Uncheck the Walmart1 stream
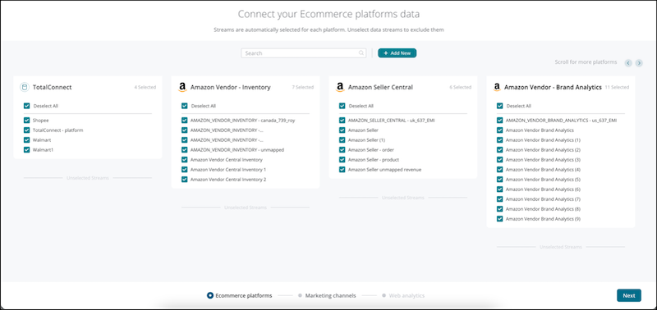657x310 pixels. click(x=27, y=150)
